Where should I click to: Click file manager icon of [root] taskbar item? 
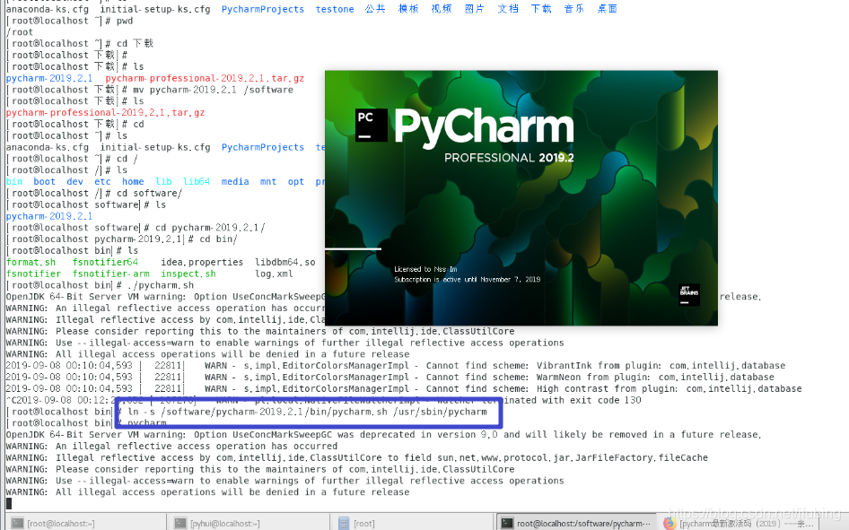click(344, 523)
